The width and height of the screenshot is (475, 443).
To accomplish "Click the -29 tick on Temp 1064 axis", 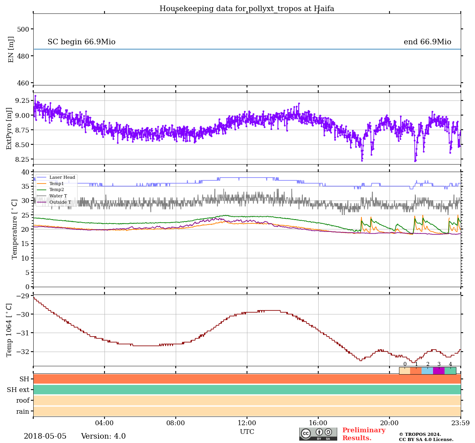I will point(23,296).
